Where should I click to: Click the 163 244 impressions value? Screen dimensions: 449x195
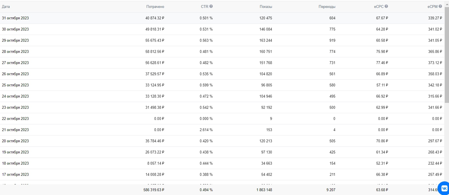[x=266, y=41]
